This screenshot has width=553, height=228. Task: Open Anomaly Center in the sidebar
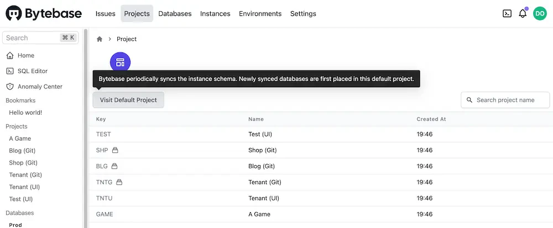[x=40, y=87]
